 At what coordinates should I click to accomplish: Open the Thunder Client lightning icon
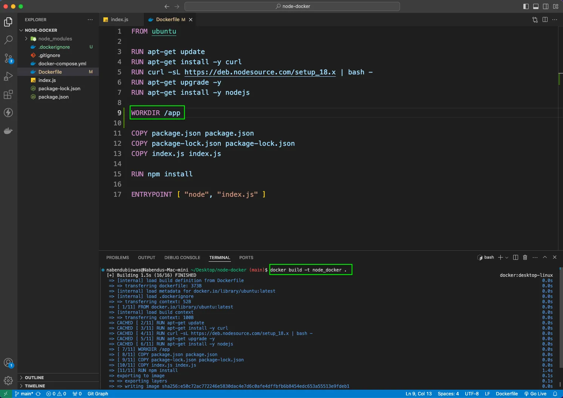[x=8, y=113]
